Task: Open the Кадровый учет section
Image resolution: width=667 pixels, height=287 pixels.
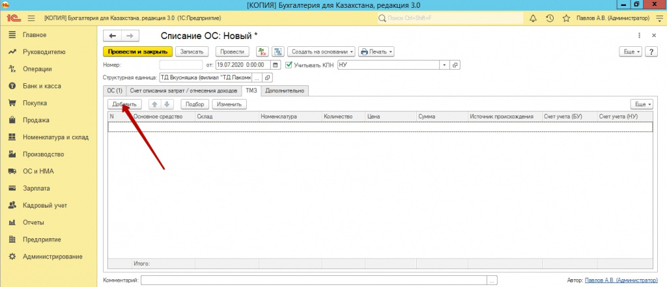Action: 45,206
